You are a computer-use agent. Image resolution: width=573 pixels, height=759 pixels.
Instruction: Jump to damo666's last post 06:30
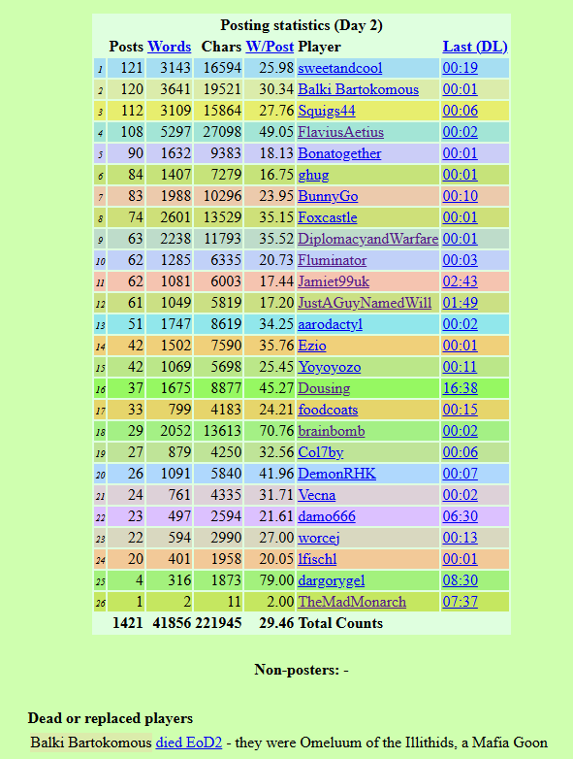[460, 516]
